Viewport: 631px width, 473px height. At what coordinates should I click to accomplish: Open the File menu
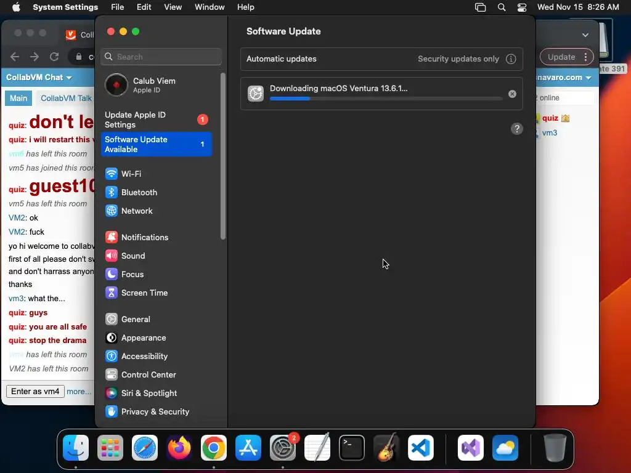tap(118, 7)
